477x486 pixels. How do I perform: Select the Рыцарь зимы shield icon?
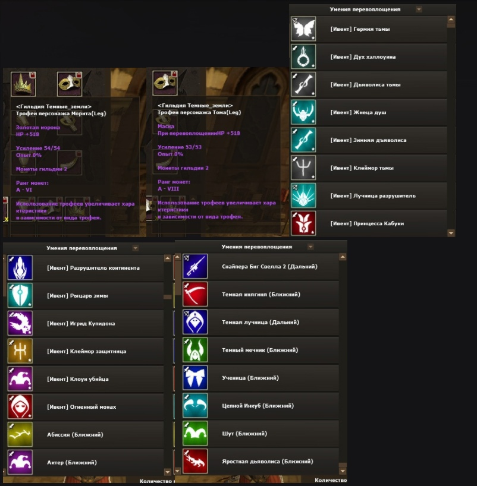[x=20, y=295]
